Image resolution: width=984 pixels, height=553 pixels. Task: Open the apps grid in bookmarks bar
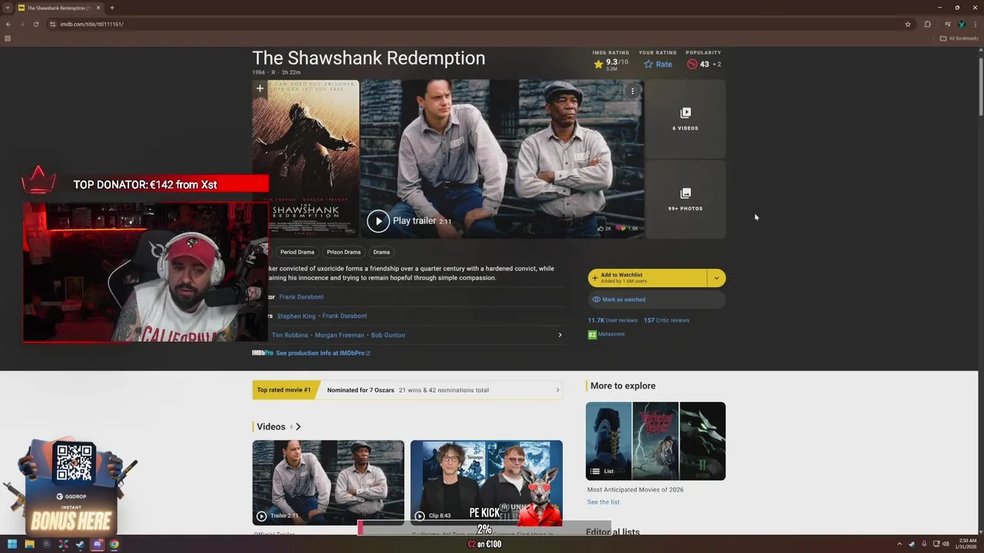tap(8, 38)
